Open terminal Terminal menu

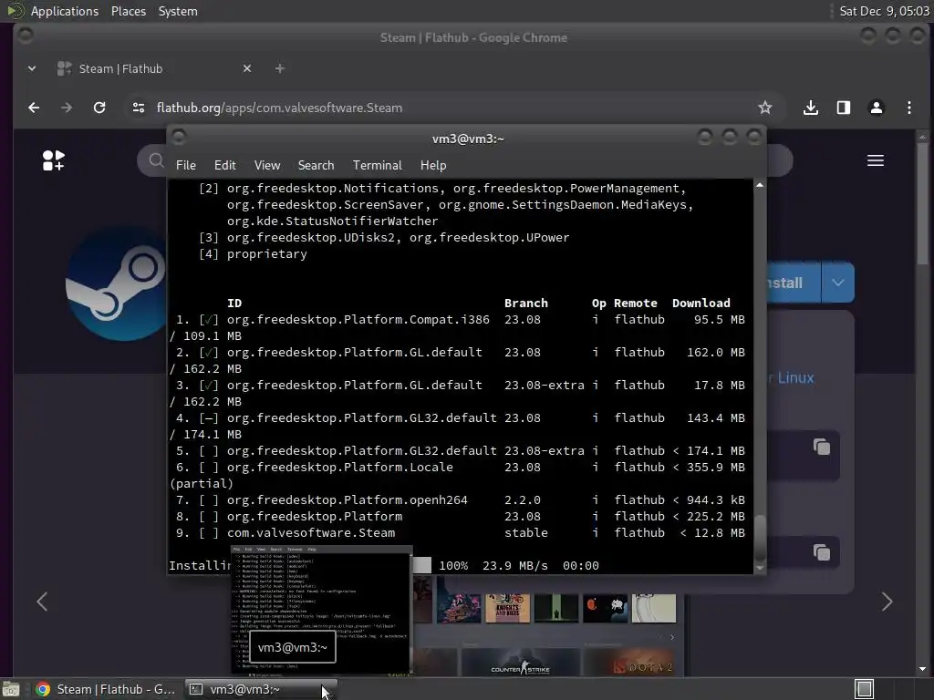377,166
